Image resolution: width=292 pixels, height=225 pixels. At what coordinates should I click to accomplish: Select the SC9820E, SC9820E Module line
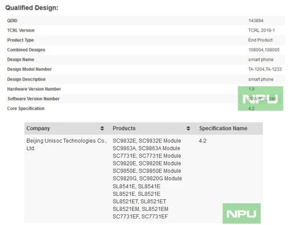(147, 164)
